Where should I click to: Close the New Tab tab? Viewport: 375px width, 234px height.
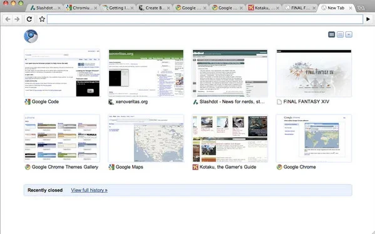[x=351, y=8]
